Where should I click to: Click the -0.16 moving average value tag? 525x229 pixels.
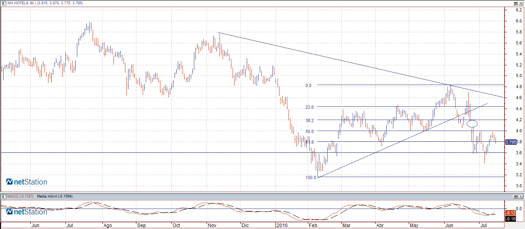(510, 218)
